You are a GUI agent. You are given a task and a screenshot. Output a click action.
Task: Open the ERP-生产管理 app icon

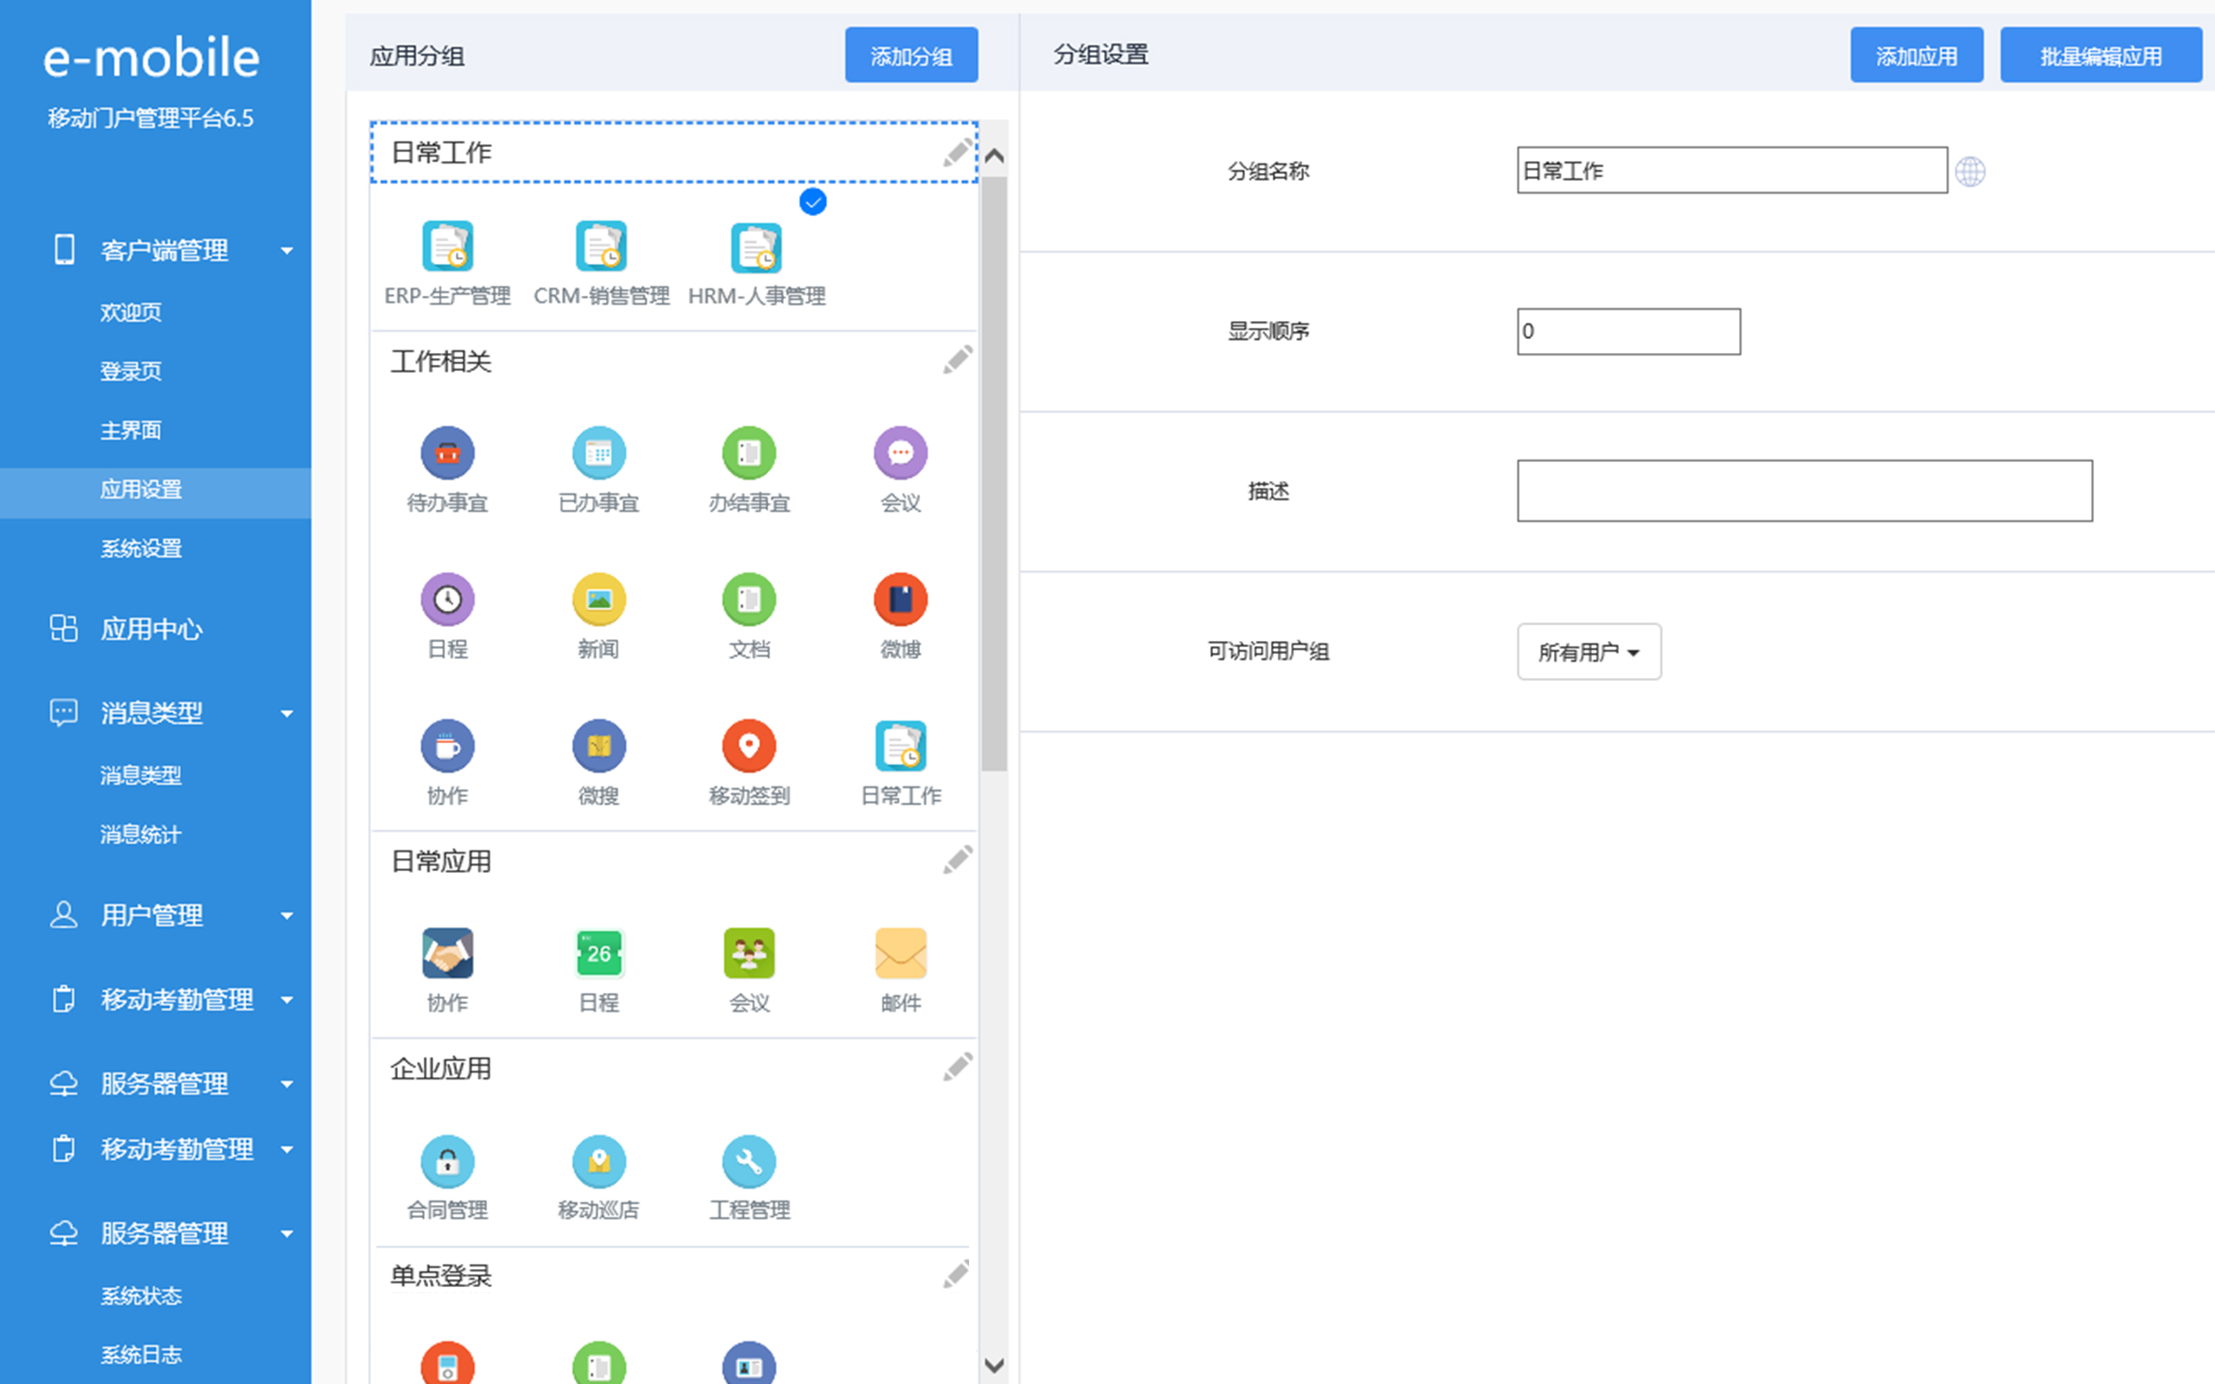(447, 247)
